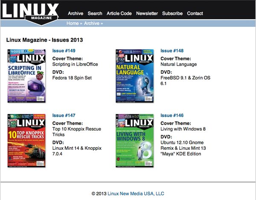The width and height of the screenshot is (256, 200).
Task: Follow the Linux New Media USA, LLC link
Action: click(x=137, y=193)
